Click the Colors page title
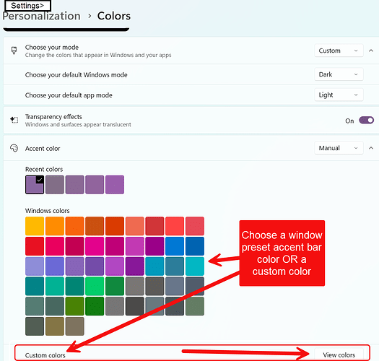 (x=114, y=16)
